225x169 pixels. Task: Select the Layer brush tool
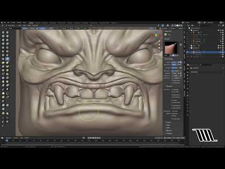(x=7, y=40)
